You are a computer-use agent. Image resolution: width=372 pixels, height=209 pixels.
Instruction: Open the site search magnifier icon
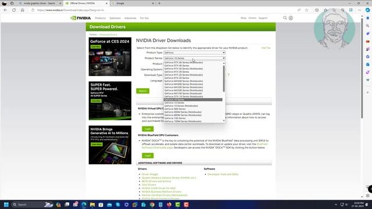285,18
